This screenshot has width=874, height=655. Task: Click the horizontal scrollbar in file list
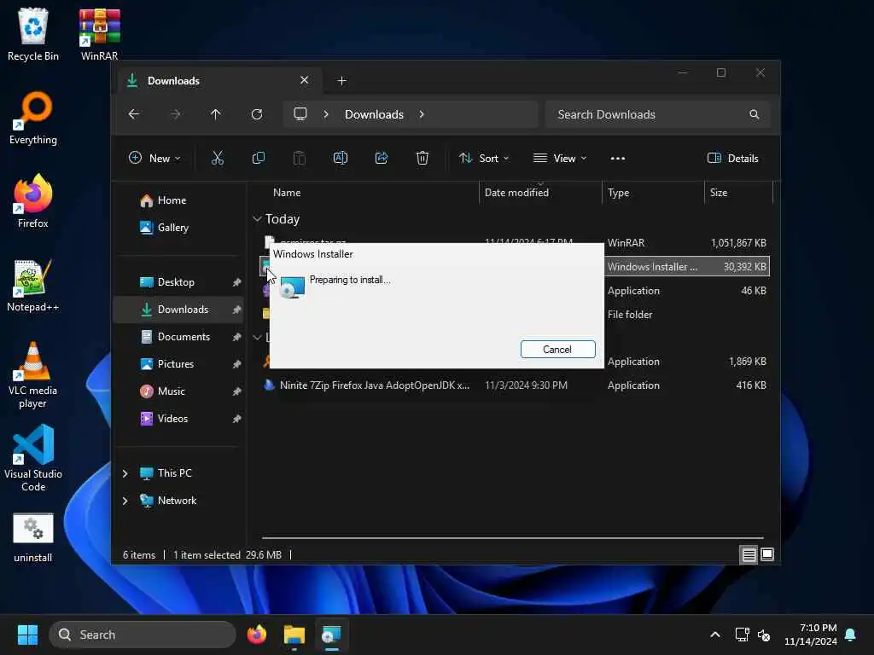[512, 538]
